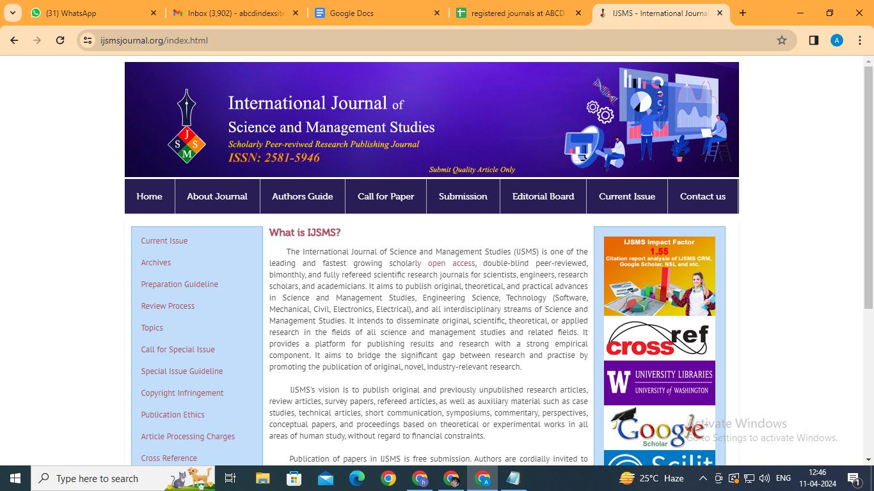The image size is (874, 491).
Task: Expand hidden system tray icons chevron
Action: point(703,478)
